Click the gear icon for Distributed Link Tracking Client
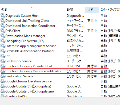The image size is (120, 105). tap(3, 21)
